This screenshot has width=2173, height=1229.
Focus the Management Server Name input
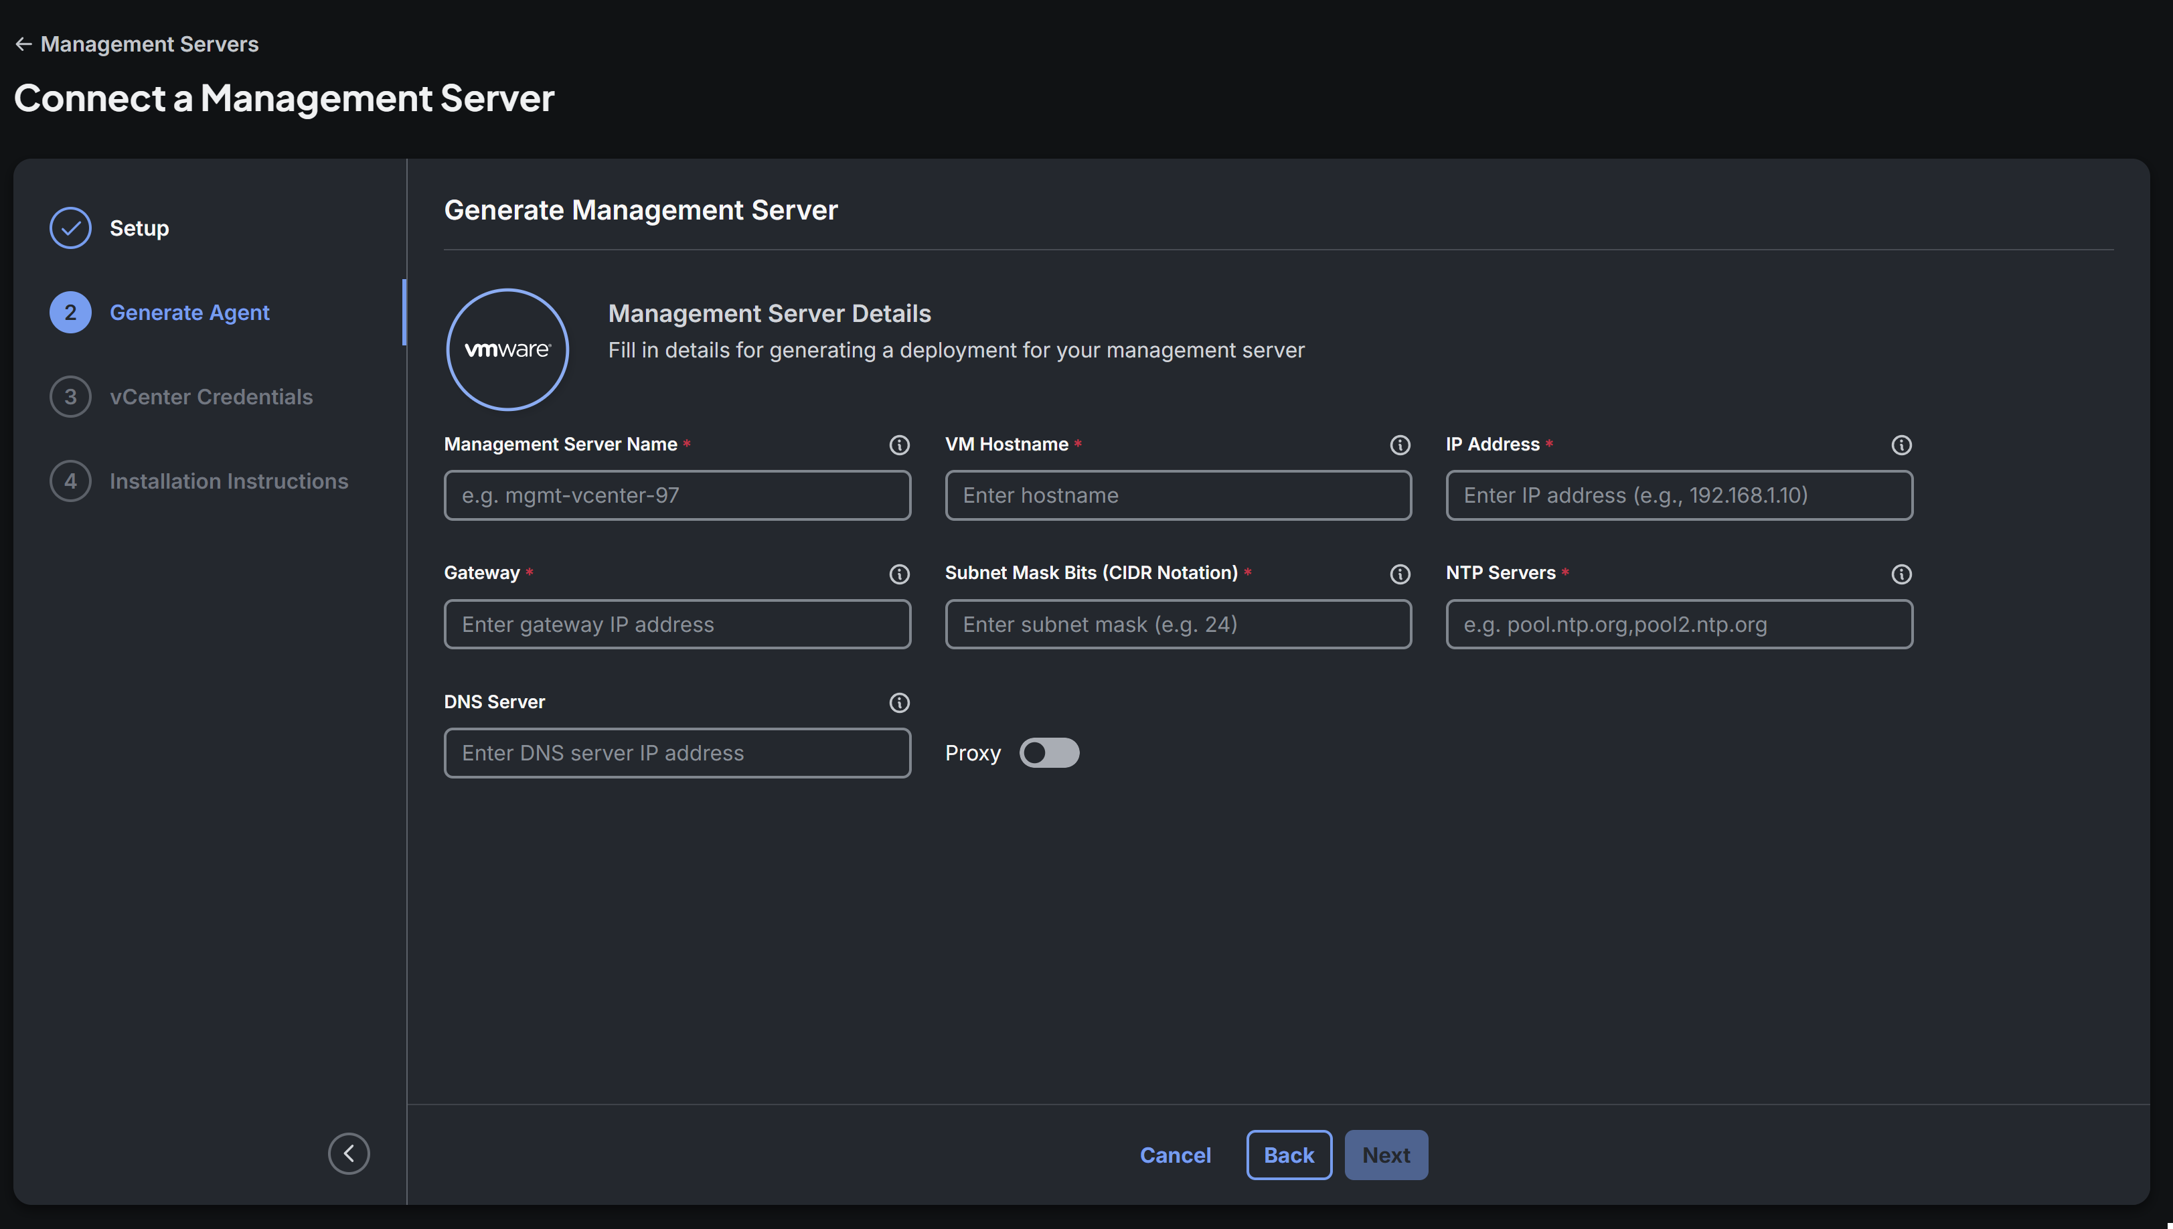pyautogui.click(x=677, y=495)
